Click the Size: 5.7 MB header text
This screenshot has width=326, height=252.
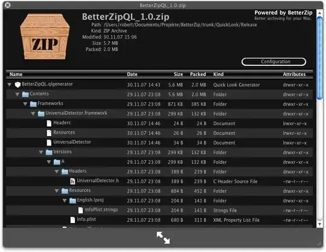coord(105,43)
